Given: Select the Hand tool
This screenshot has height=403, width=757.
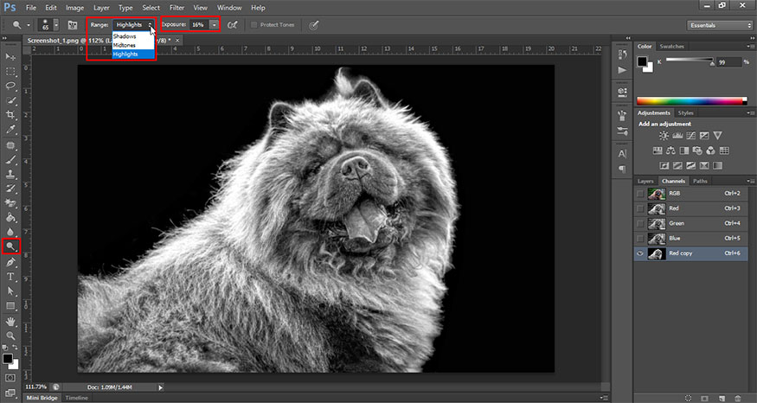Looking at the screenshot, I should pos(10,322).
